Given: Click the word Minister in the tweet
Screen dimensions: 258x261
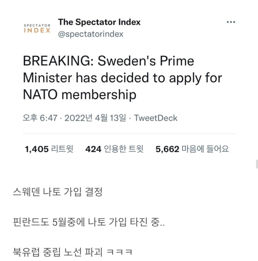Looking at the screenshot, I should click(x=47, y=78).
